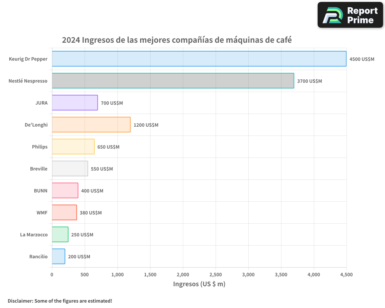Click the 0 tick mark on the x-axis
Image resolution: width=385 pixels, height=308 pixels.
click(52, 275)
